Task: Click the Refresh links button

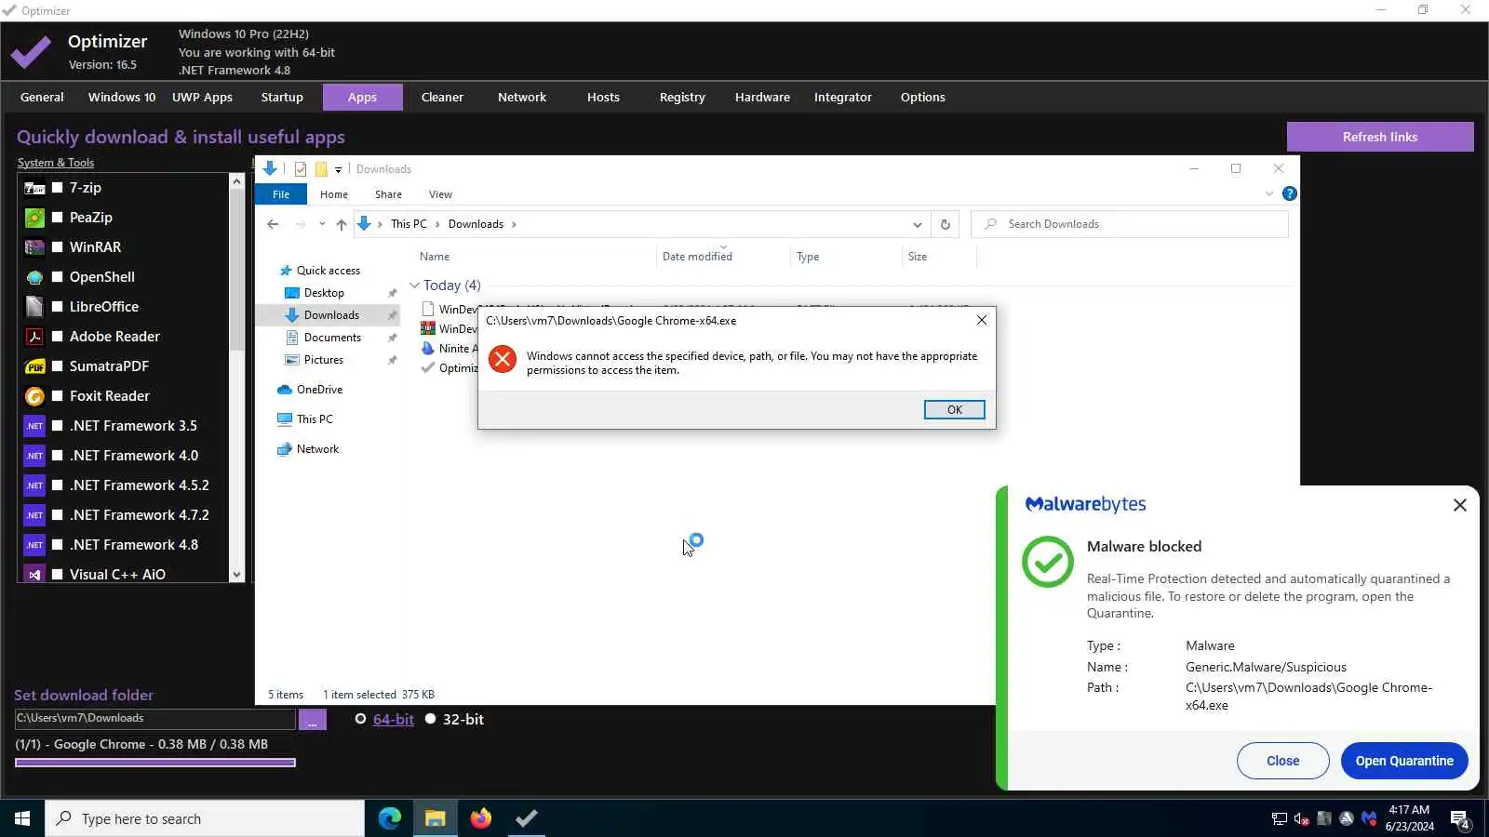Action: click(1380, 137)
